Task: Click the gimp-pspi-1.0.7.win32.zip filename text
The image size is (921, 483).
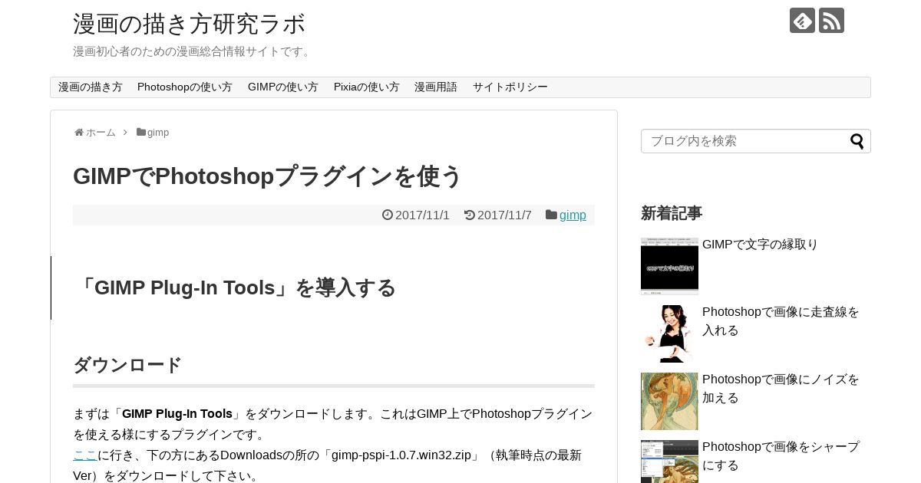Action: tap(401, 455)
